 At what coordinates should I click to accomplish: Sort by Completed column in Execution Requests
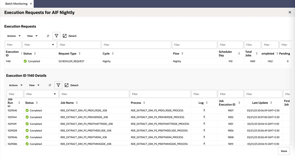[277, 54]
